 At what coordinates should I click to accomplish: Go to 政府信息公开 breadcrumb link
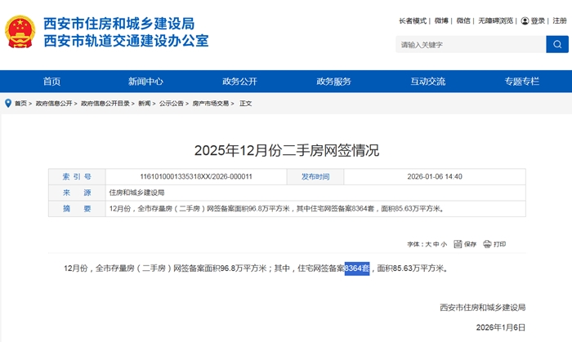point(54,104)
